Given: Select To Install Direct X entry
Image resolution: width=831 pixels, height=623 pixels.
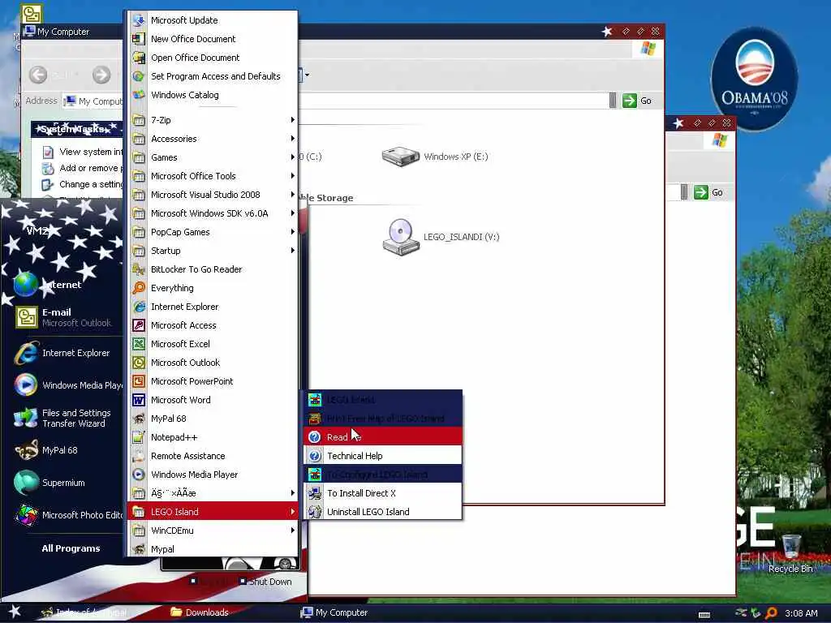Looking at the screenshot, I should [x=383, y=492].
